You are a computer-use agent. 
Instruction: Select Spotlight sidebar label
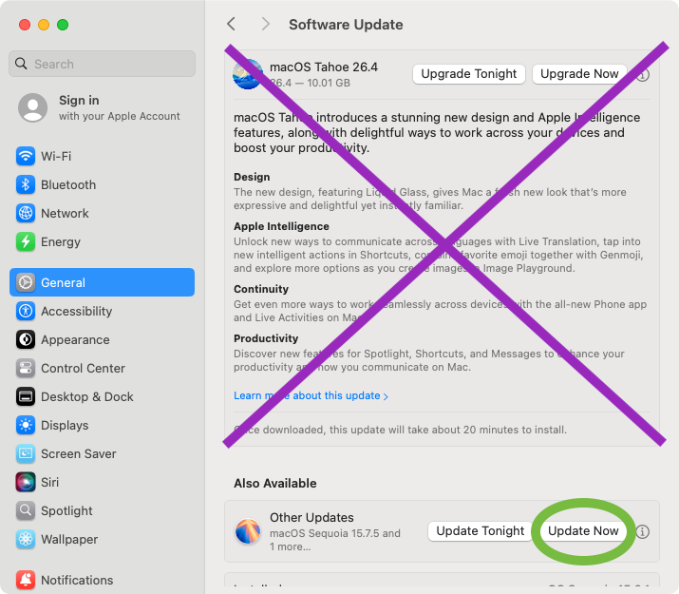66,510
